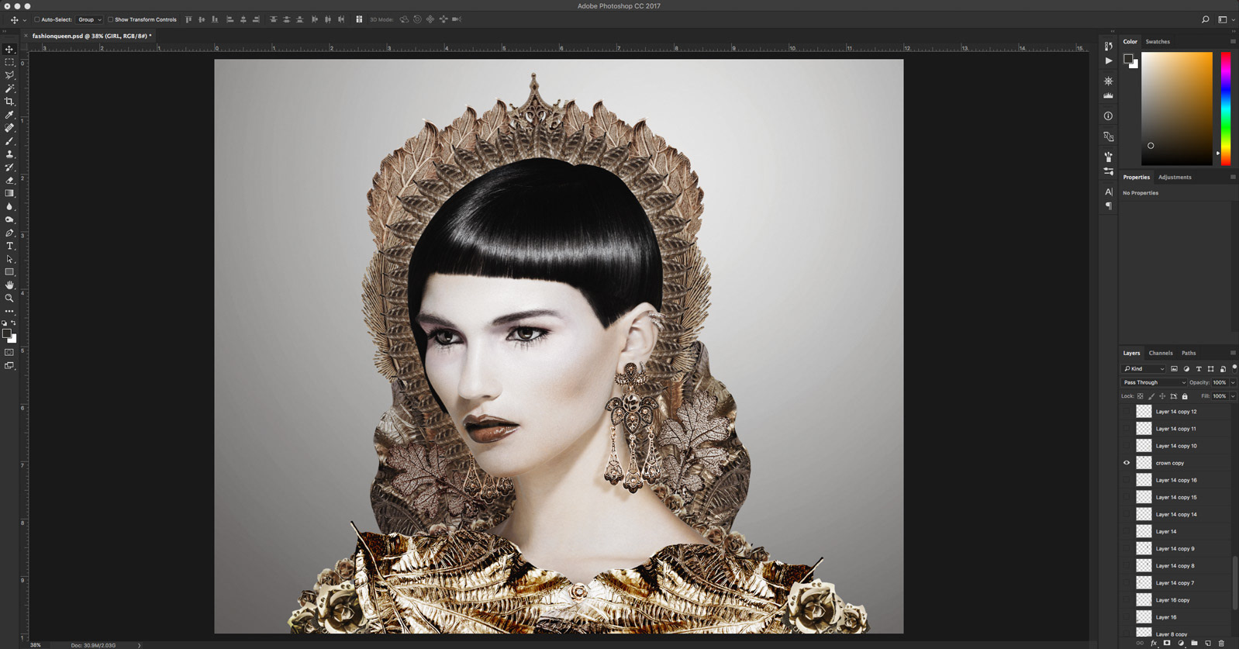Create new adjustment layer from Layers footer
This screenshot has width=1239, height=649.
(x=1181, y=643)
